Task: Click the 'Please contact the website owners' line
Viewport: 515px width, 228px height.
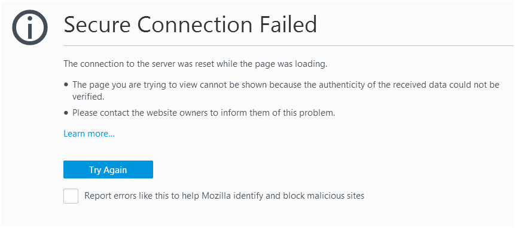Action: pos(203,113)
